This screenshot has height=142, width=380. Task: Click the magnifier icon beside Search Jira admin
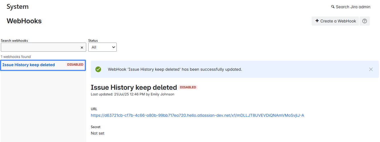tap(333, 7)
